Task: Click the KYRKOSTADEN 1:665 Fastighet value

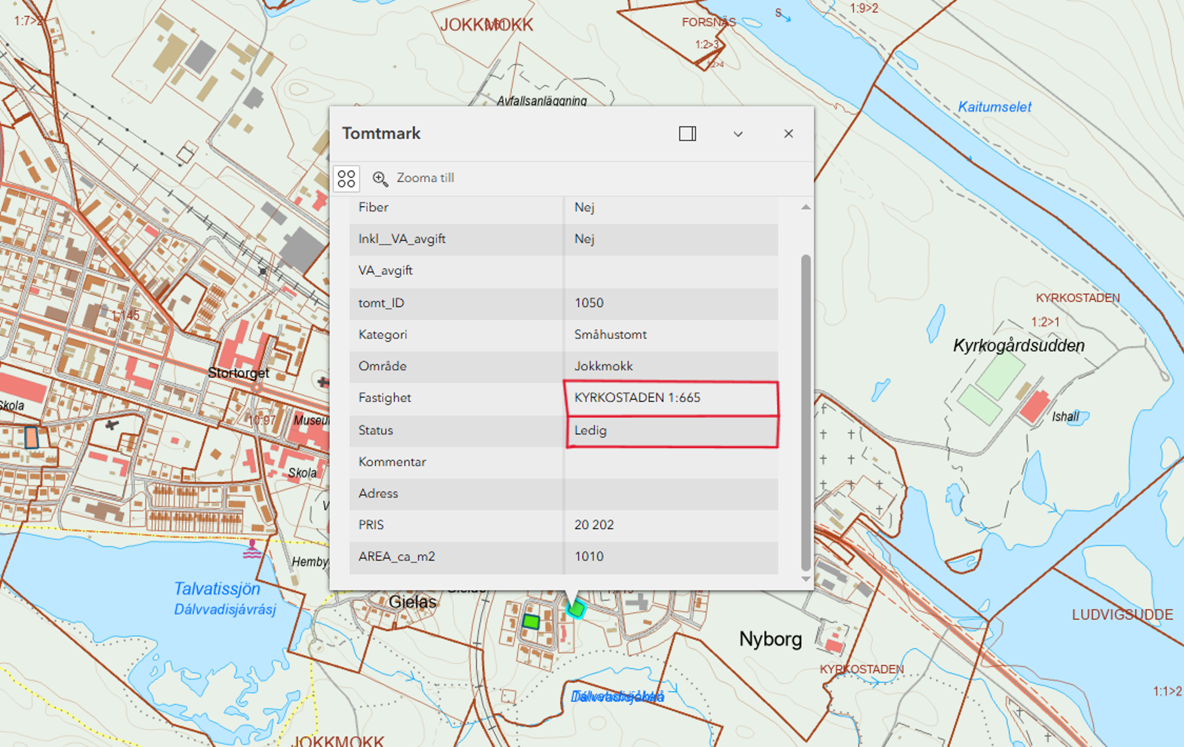Action: (637, 398)
